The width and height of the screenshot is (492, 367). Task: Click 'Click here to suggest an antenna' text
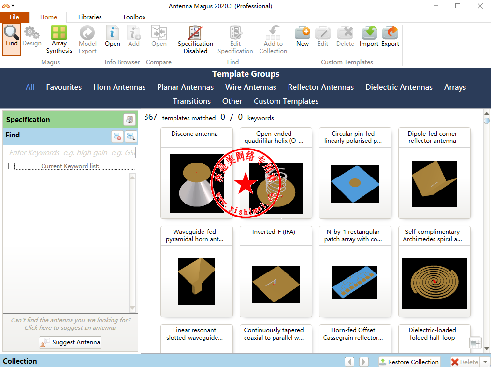[x=71, y=328]
